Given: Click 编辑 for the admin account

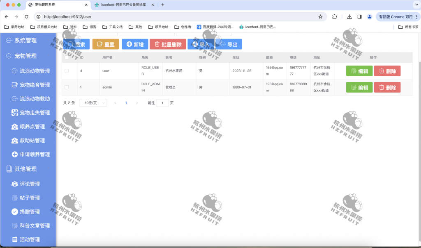Looking at the screenshot, I should [x=359, y=87].
